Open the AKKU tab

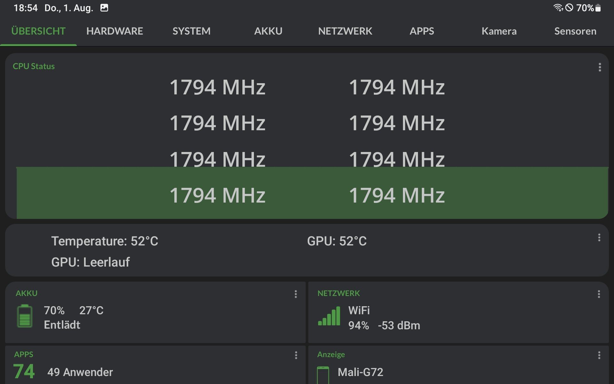(268, 31)
